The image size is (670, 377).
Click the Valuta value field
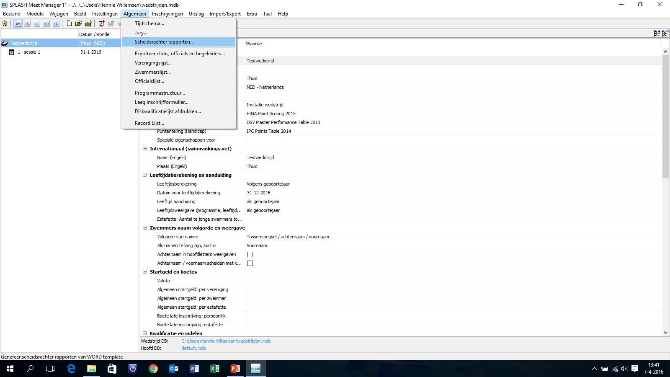(454, 281)
